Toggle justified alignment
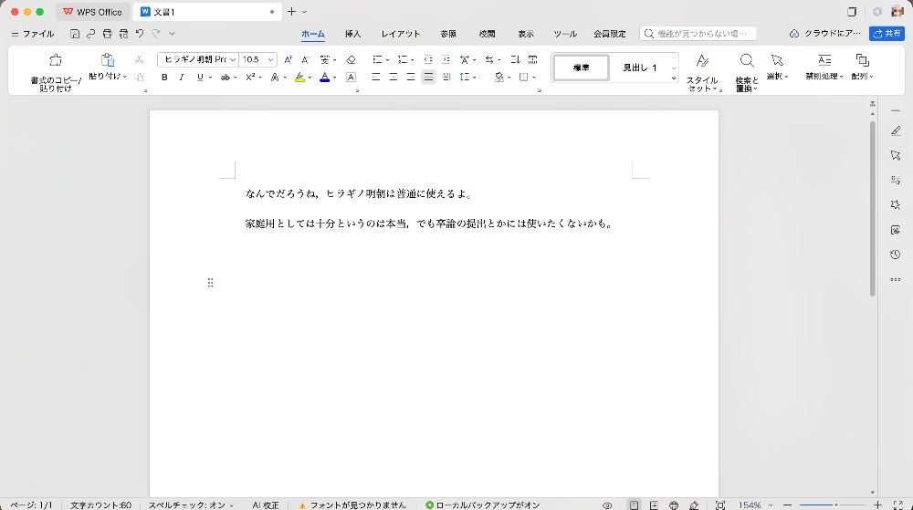 pyautogui.click(x=428, y=77)
